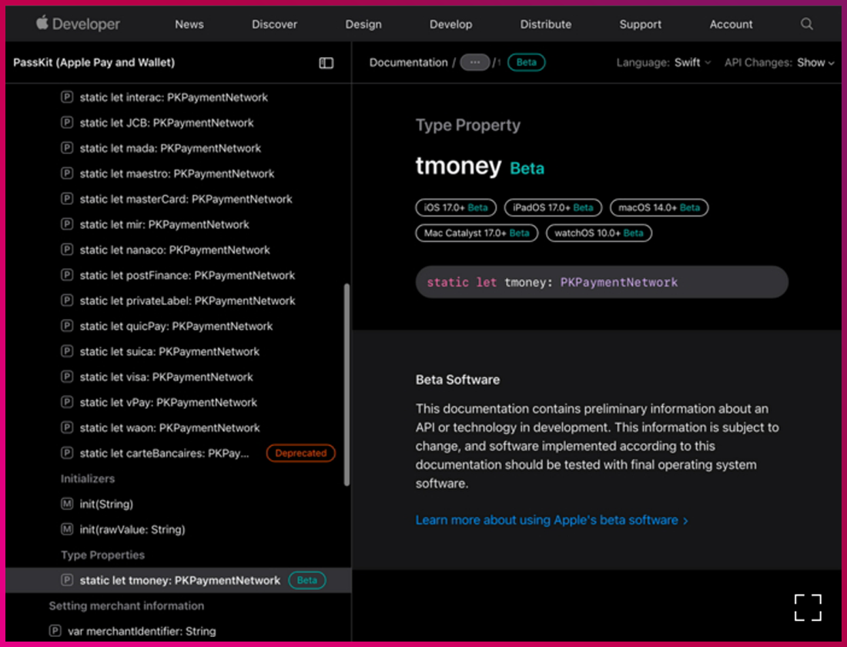Click the icon beside var merchantIdentifier
Viewport: 847px width, 647px height.
click(x=55, y=632)
